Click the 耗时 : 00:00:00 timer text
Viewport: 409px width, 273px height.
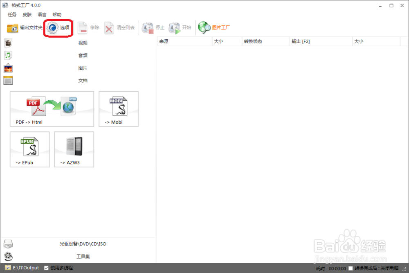331,268
